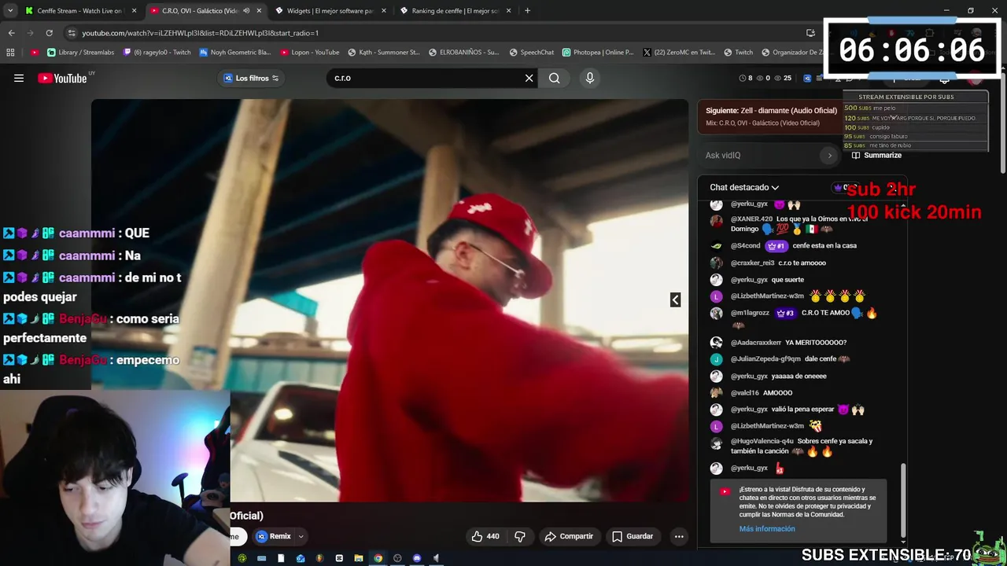Submit the Ask vidIQ arrow button
Screen dimensions: 1007x566
click(x=829, y=156)
